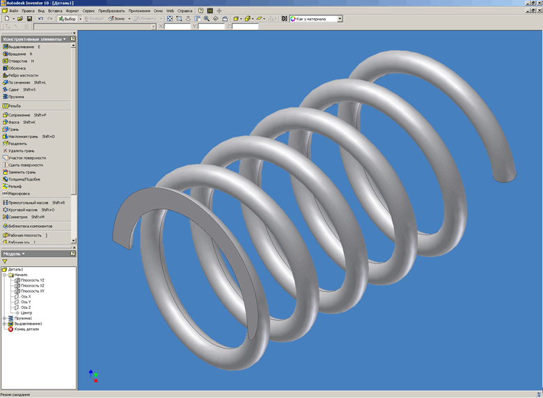Select the Круговой массив tool
The height and width of the screenshot is (398, 543).
click(x=29, y=210)
